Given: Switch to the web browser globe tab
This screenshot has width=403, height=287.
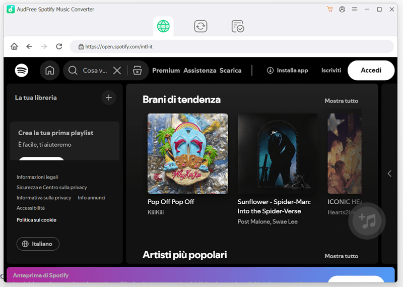Looking at the screenshot, I should [x=163, y=26].
